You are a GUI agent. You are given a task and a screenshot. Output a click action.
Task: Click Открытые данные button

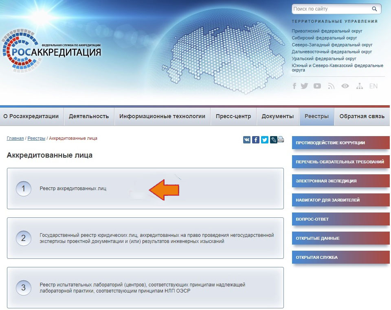340,238
